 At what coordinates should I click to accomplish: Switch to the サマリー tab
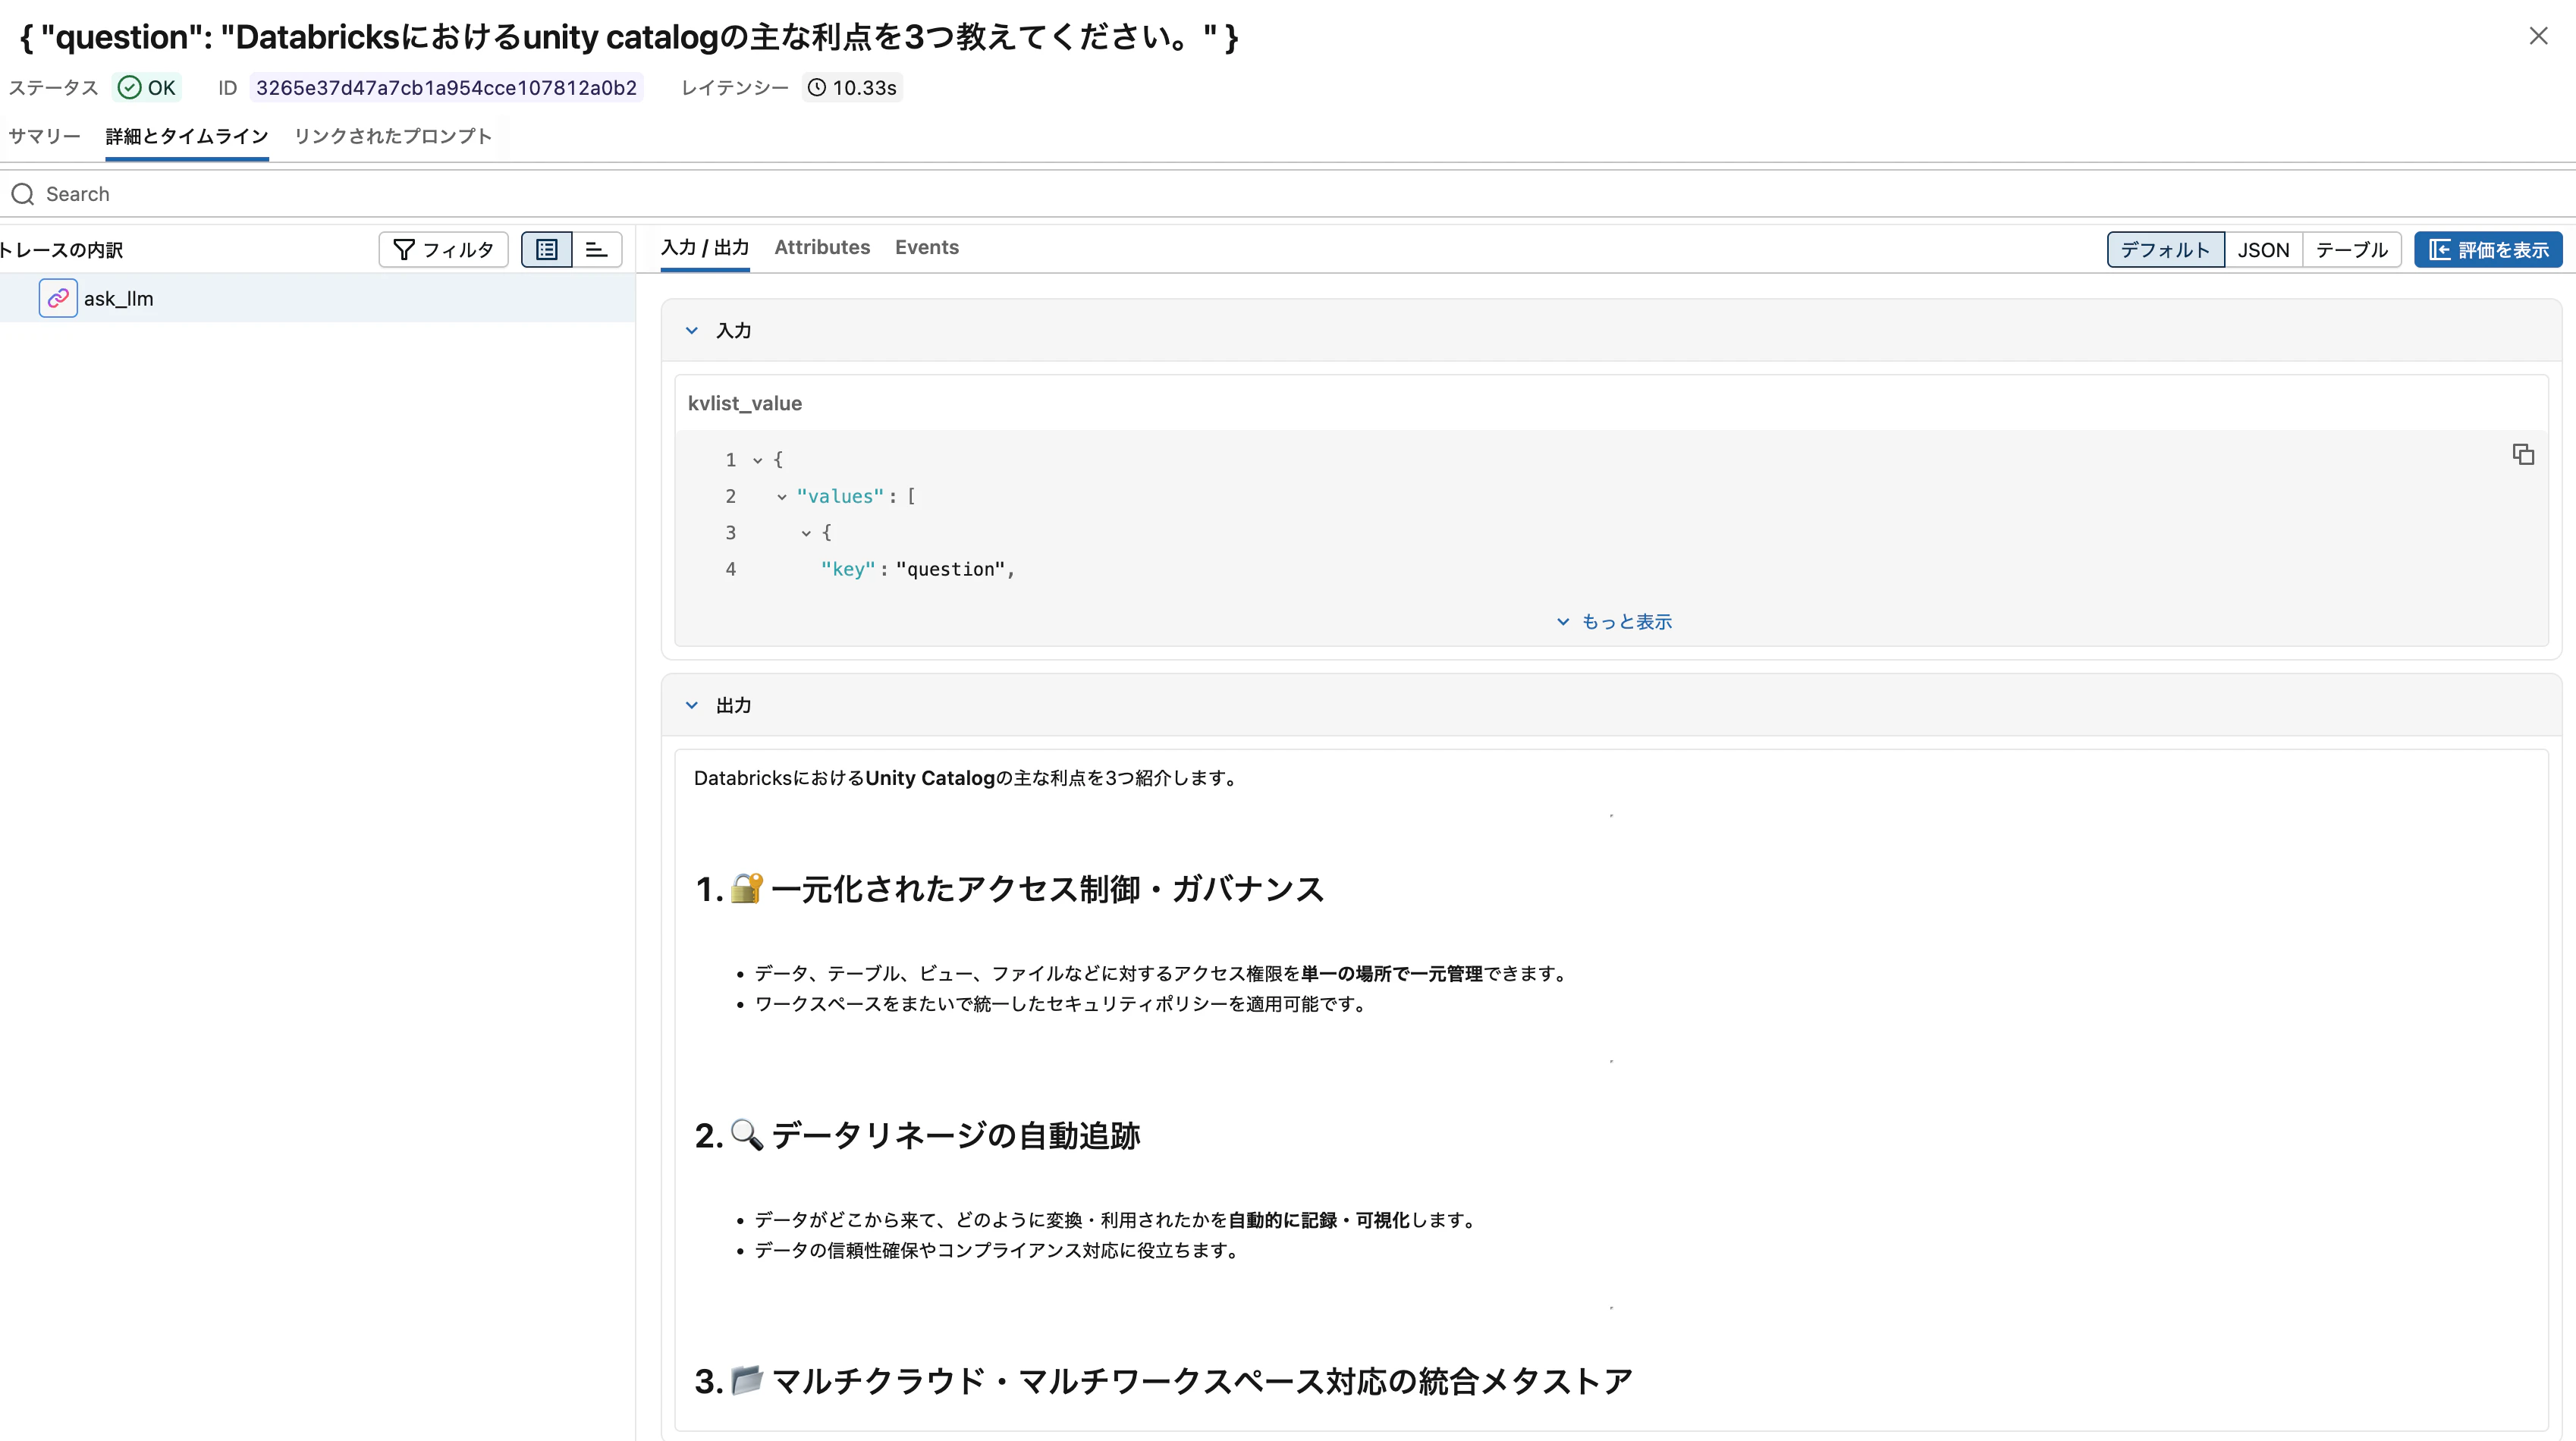click(44, 136)
